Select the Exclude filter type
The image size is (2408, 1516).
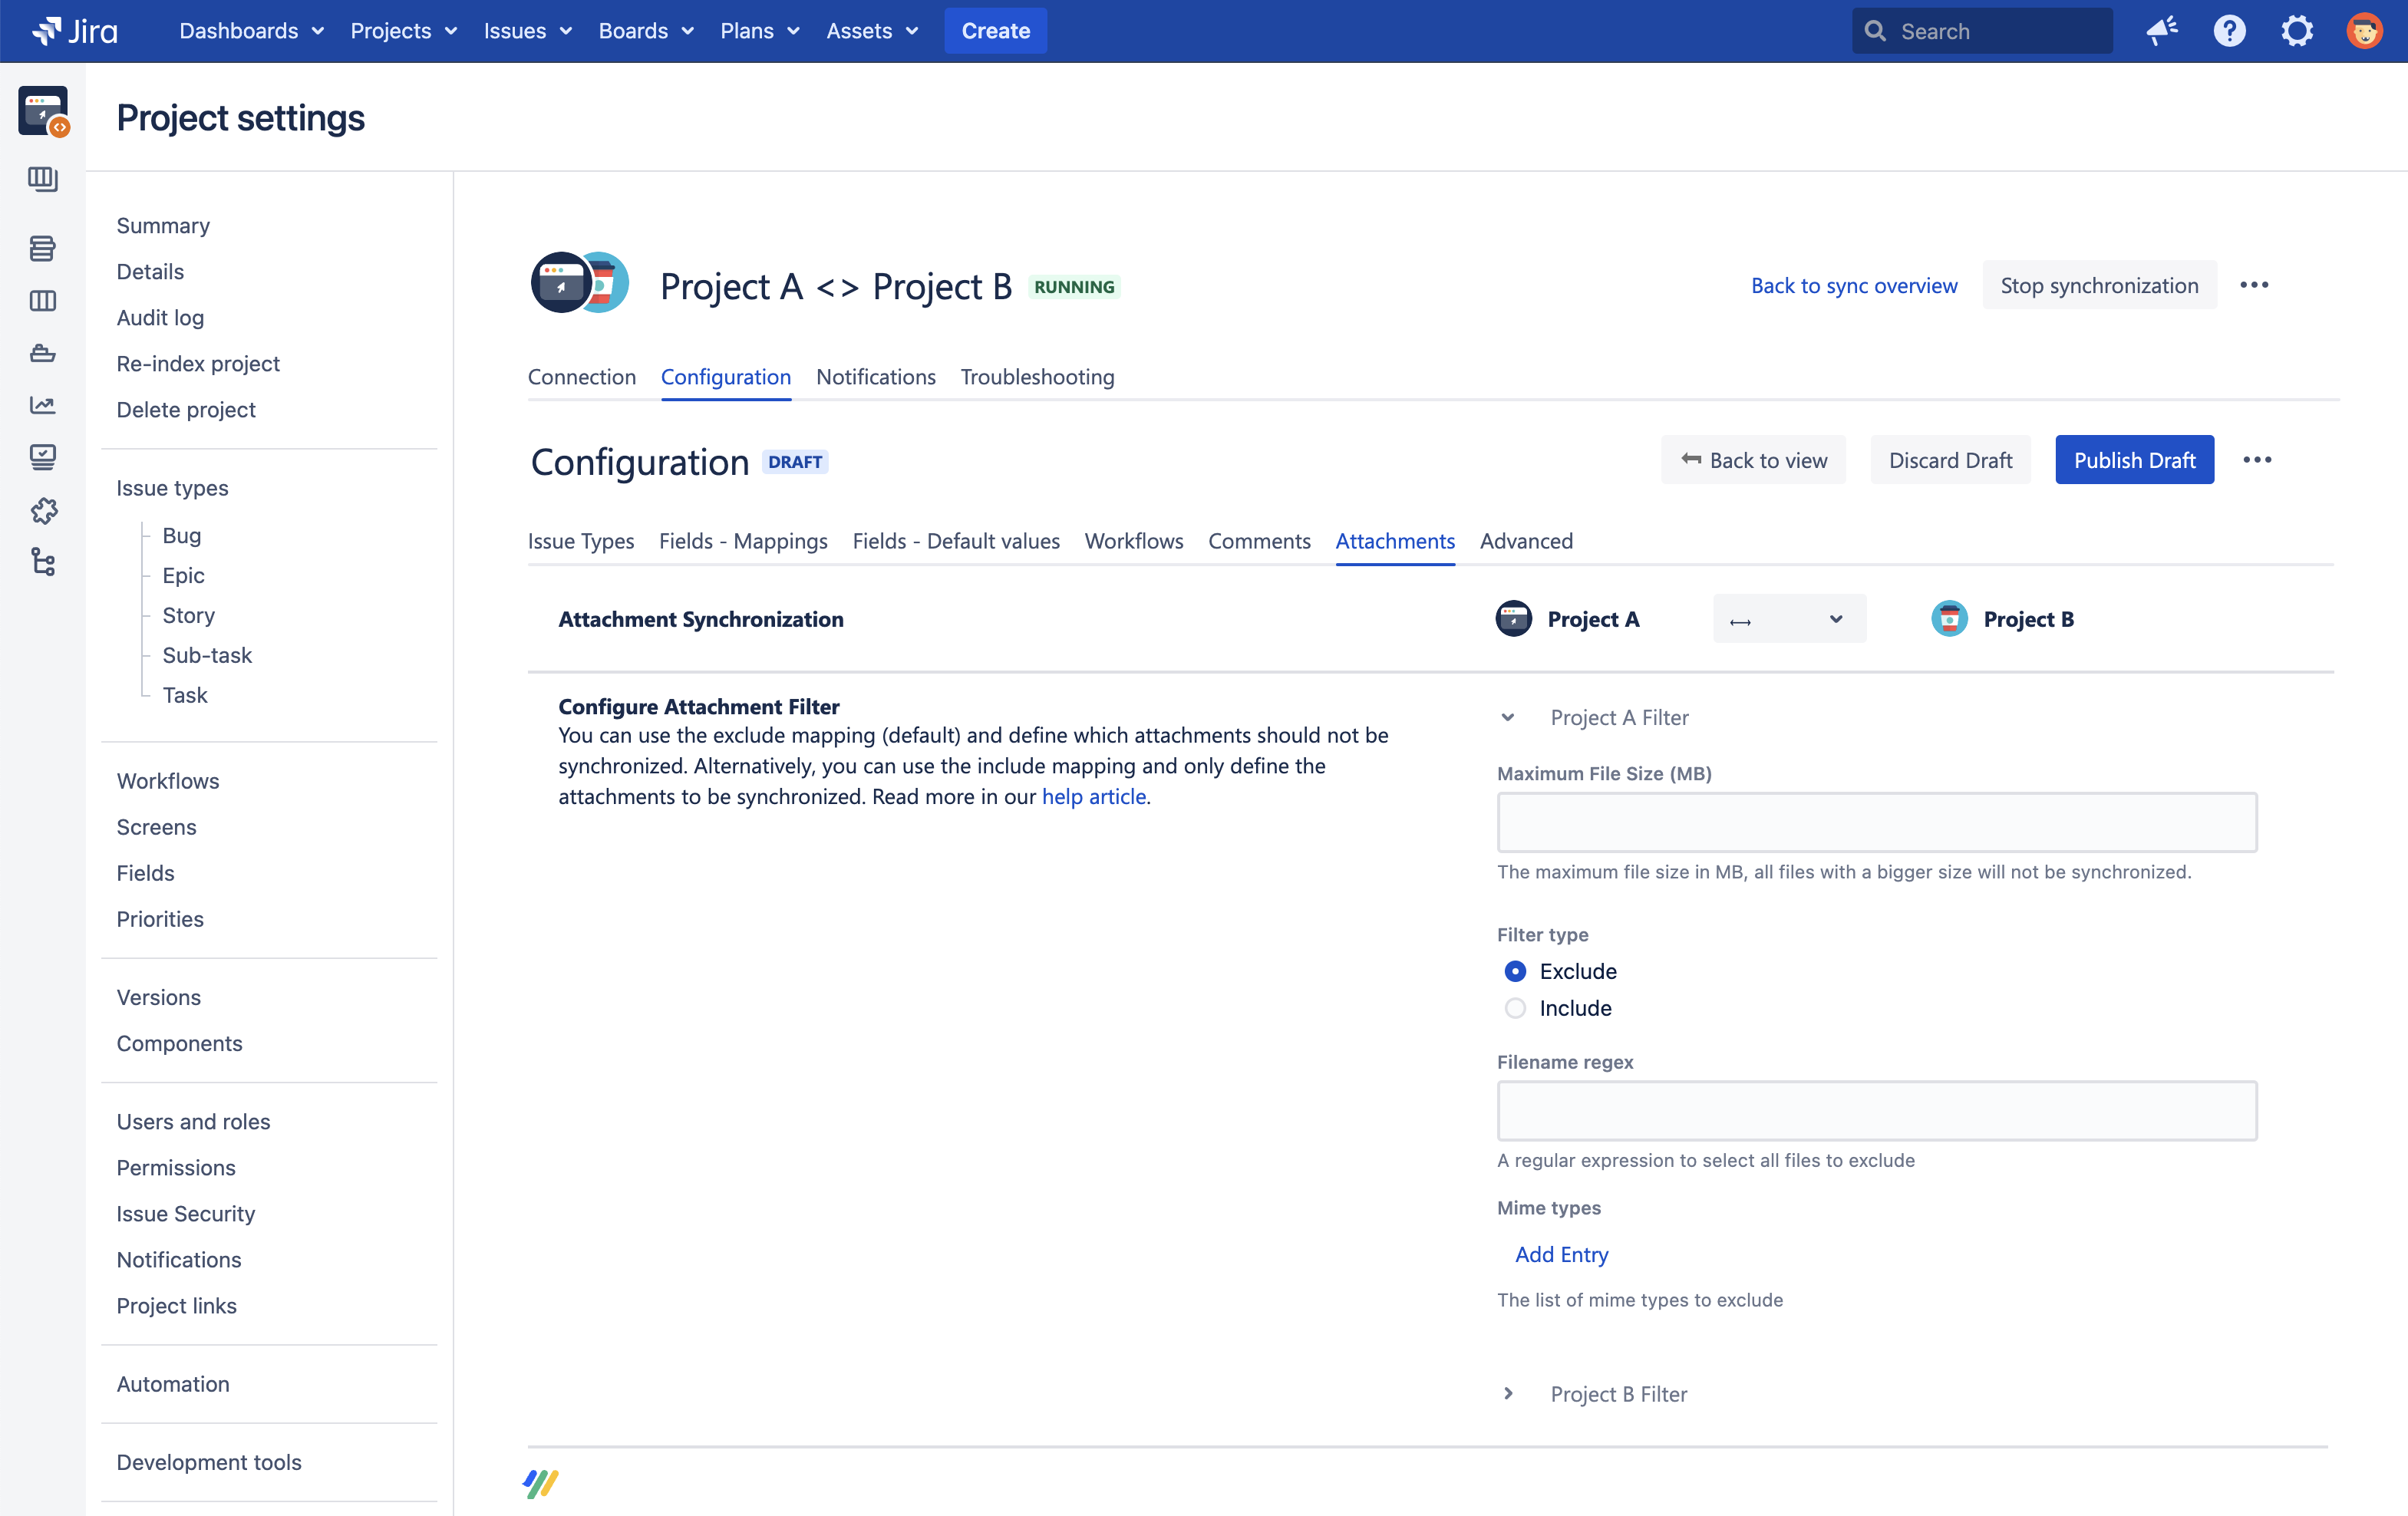[1515, 971]
